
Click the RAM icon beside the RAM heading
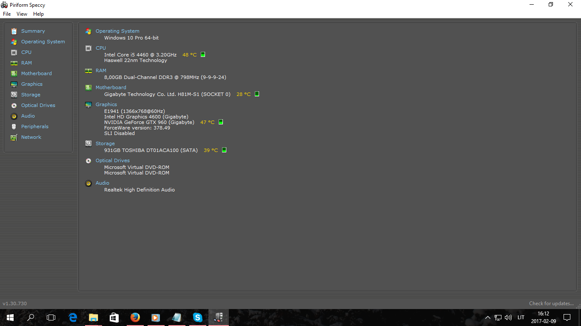pos(88,70)
